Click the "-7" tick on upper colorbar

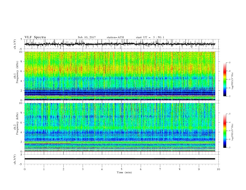click(x=229, y=96)
